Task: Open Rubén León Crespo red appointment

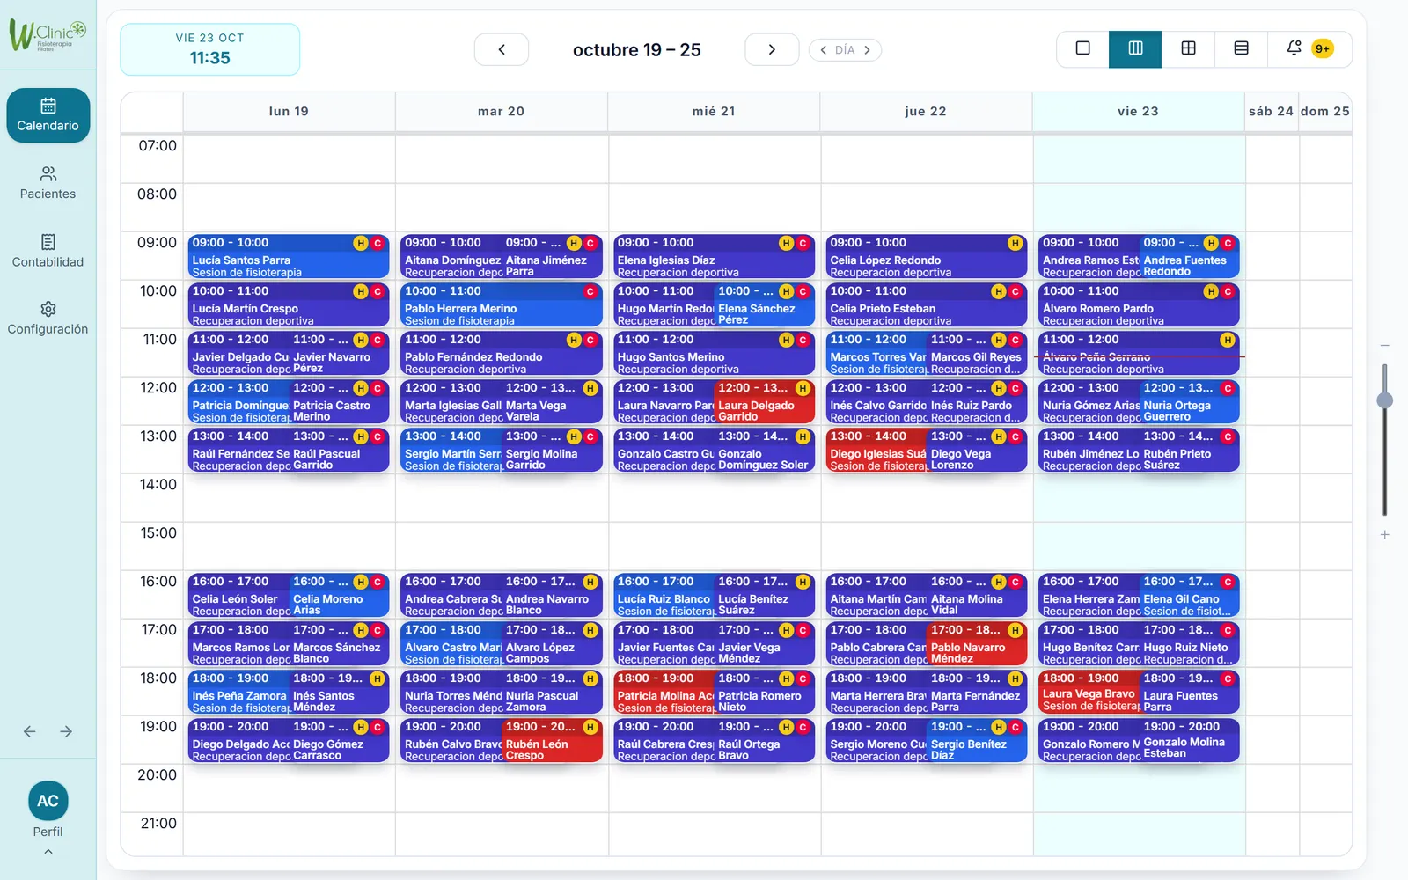Action: pyautogui.click(x=552, y=740)
